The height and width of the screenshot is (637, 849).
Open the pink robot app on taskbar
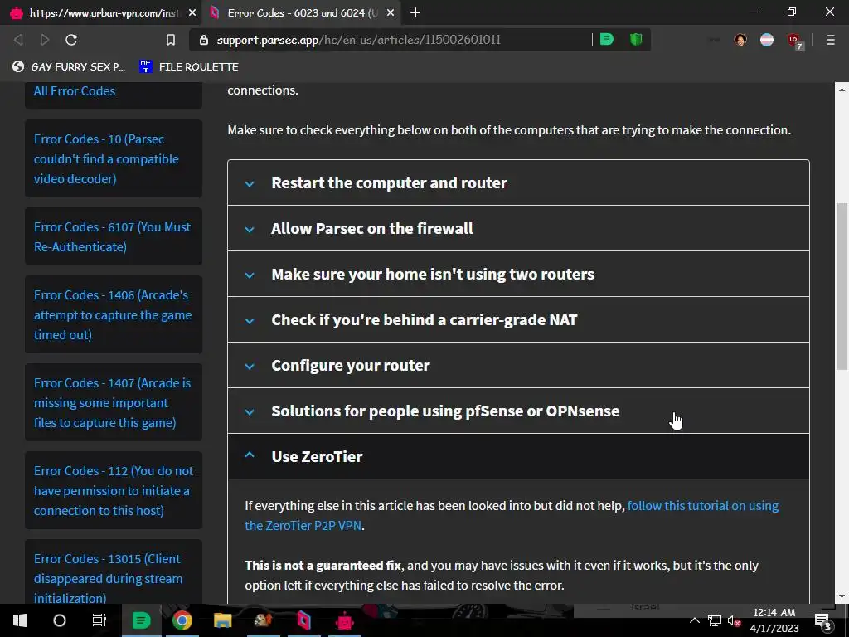tap(344, 620)
